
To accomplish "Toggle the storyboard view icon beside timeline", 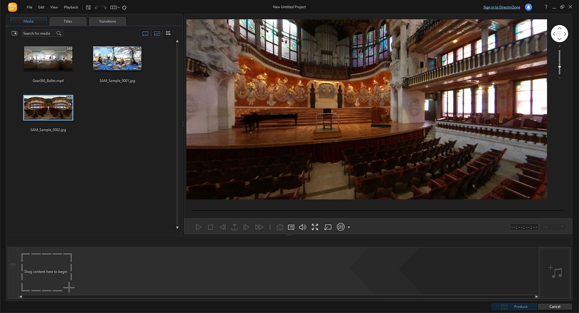I will 13,266.
